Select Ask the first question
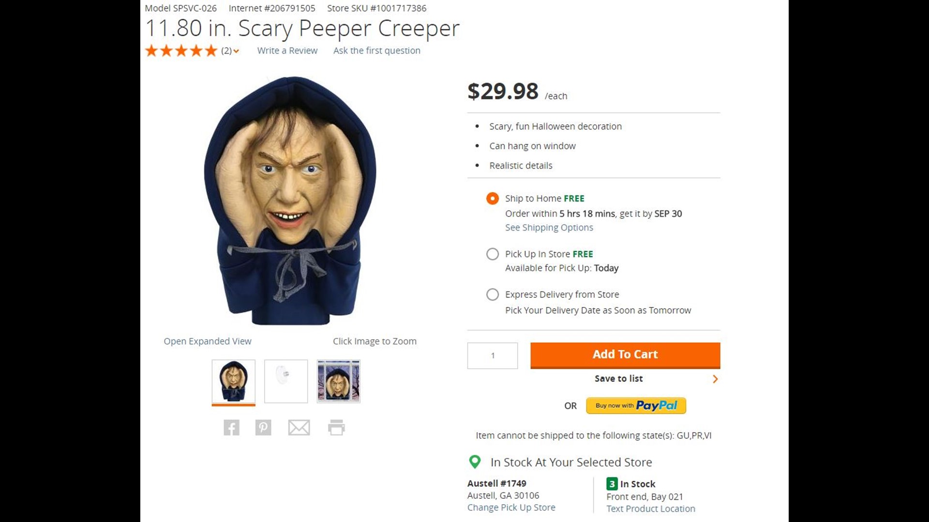Screen dimensions: 929x522 pos(376,50)
